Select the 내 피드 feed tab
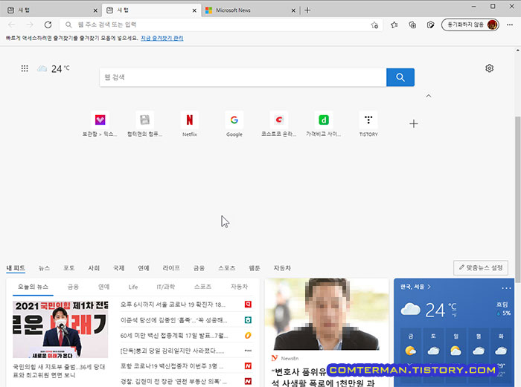The height and width of the screenshot is (387, 521). tap(16, 268)
